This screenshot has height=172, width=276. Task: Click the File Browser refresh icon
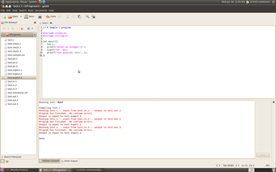(x=28, y=28)
